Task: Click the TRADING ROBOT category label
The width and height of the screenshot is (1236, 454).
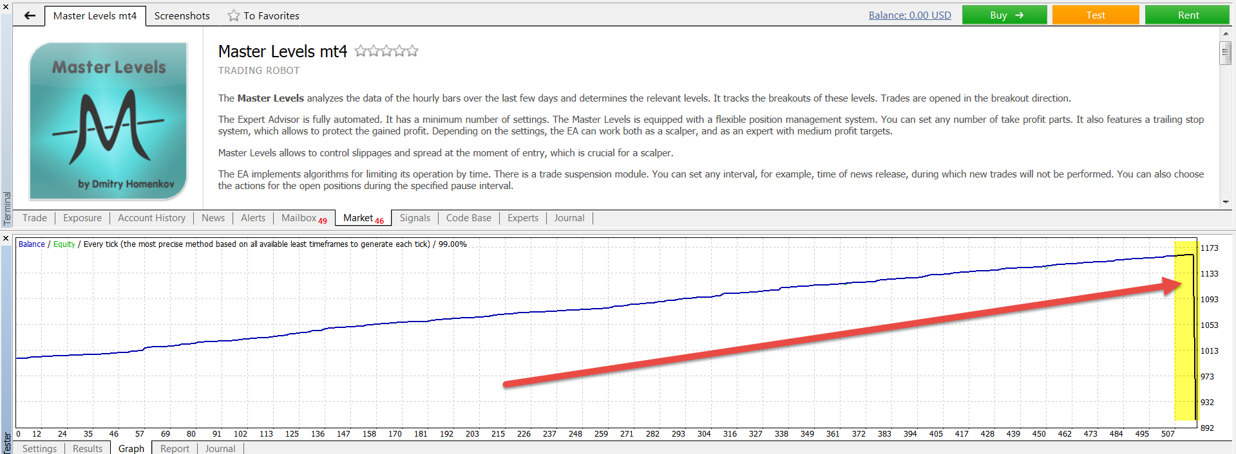Action: point(259,71)
